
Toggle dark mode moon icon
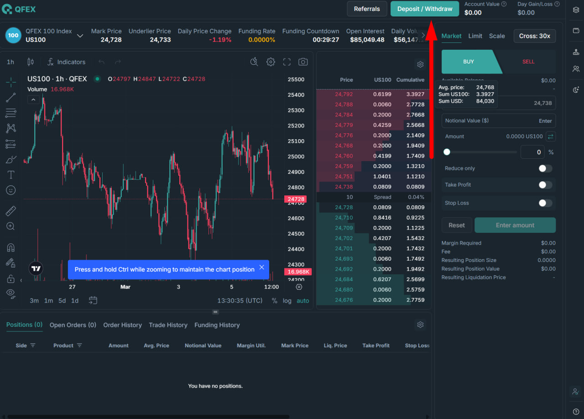pos(576,90)
